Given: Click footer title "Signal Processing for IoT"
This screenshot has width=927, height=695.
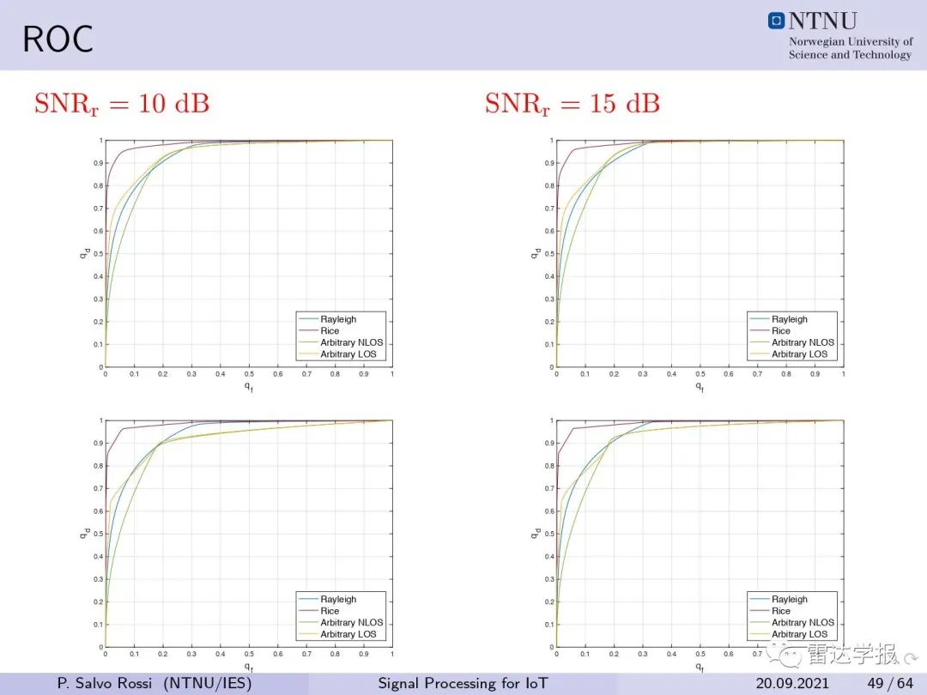Looking at the screenshot, I should click(463, 683).
